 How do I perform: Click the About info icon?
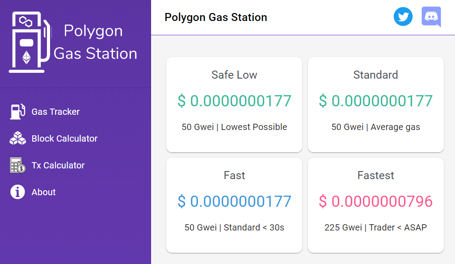18,192
